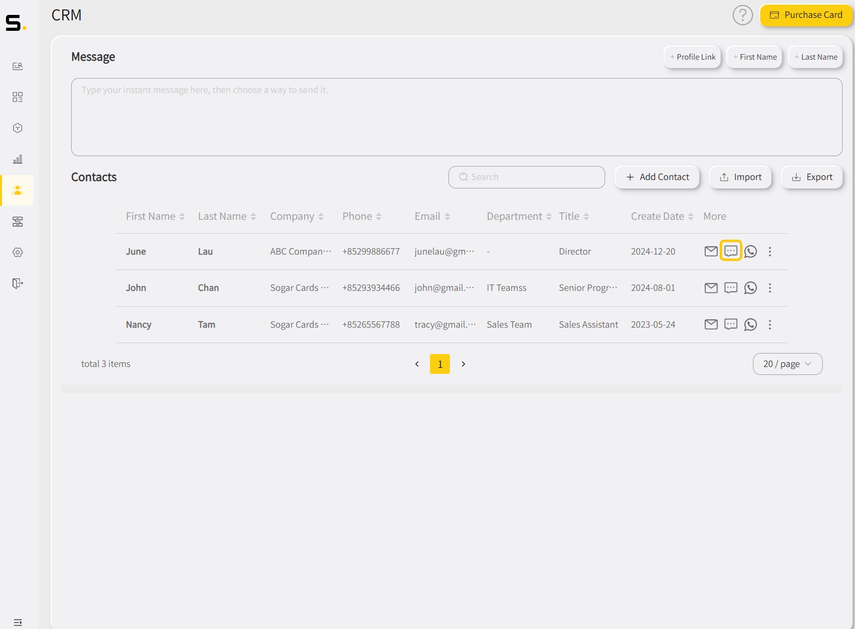Click the logout door sidebar icon
The height and width of the screenshot is (629, 855).
tap(17, 283)
